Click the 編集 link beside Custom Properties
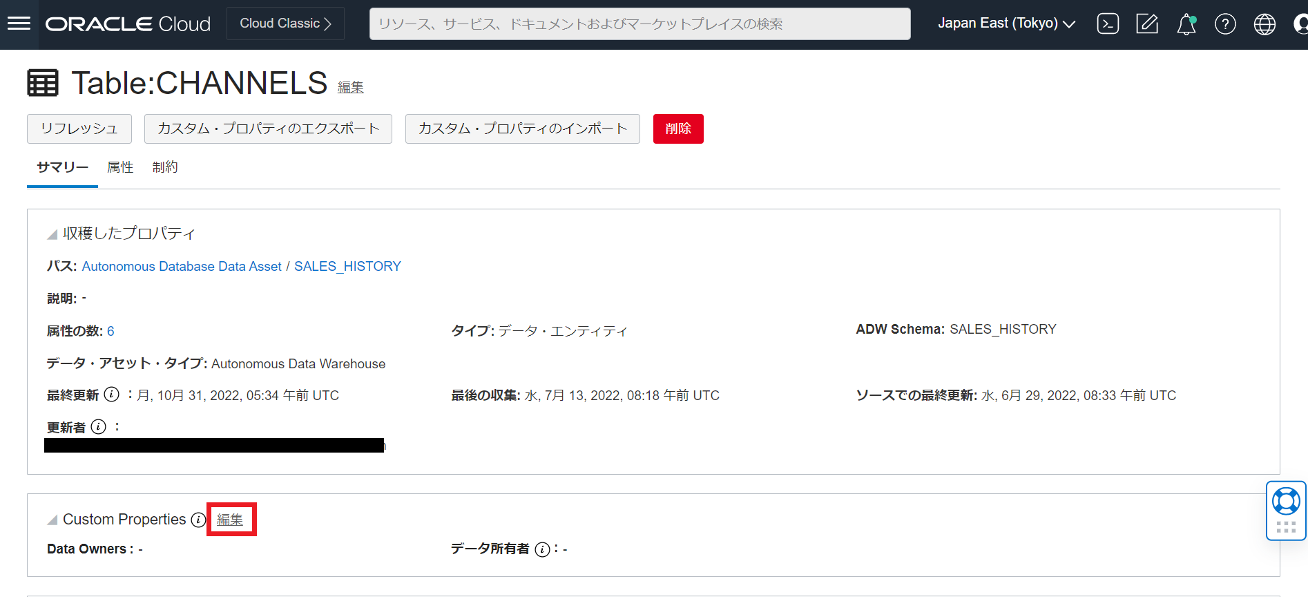1308x597 pixels. tap(230, 520)
